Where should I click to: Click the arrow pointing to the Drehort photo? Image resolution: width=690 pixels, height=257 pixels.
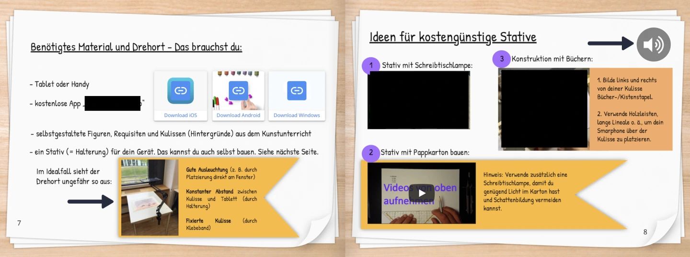pyautogui.click(x=90, y=202)
